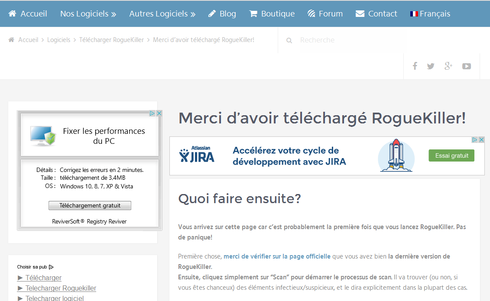
Task: Expand the Nos Logiciels menu
Action: (88, 14)
